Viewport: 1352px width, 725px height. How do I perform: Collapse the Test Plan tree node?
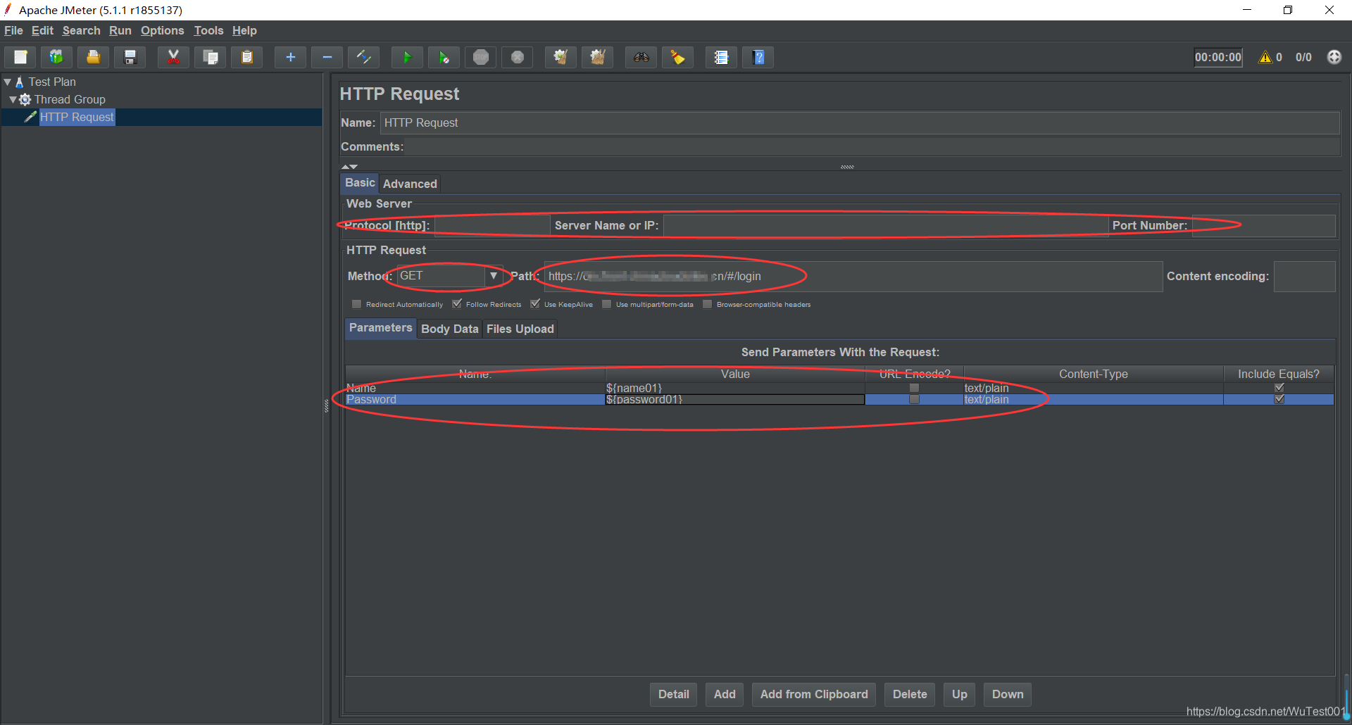pos(7,82)
